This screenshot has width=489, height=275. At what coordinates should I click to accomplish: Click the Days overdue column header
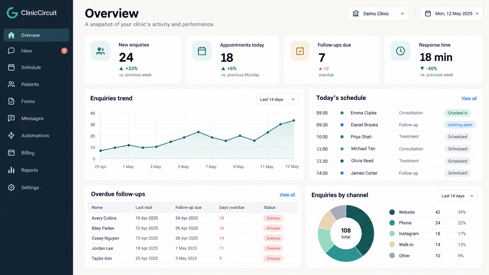232,207
